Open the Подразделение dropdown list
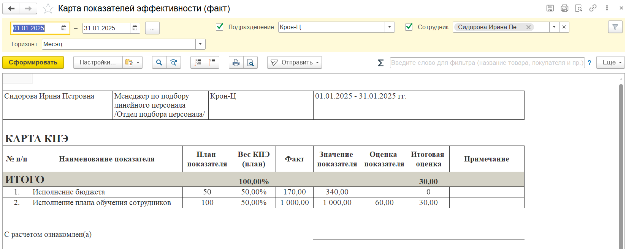The image size is (626, 249). coord(389,27)
